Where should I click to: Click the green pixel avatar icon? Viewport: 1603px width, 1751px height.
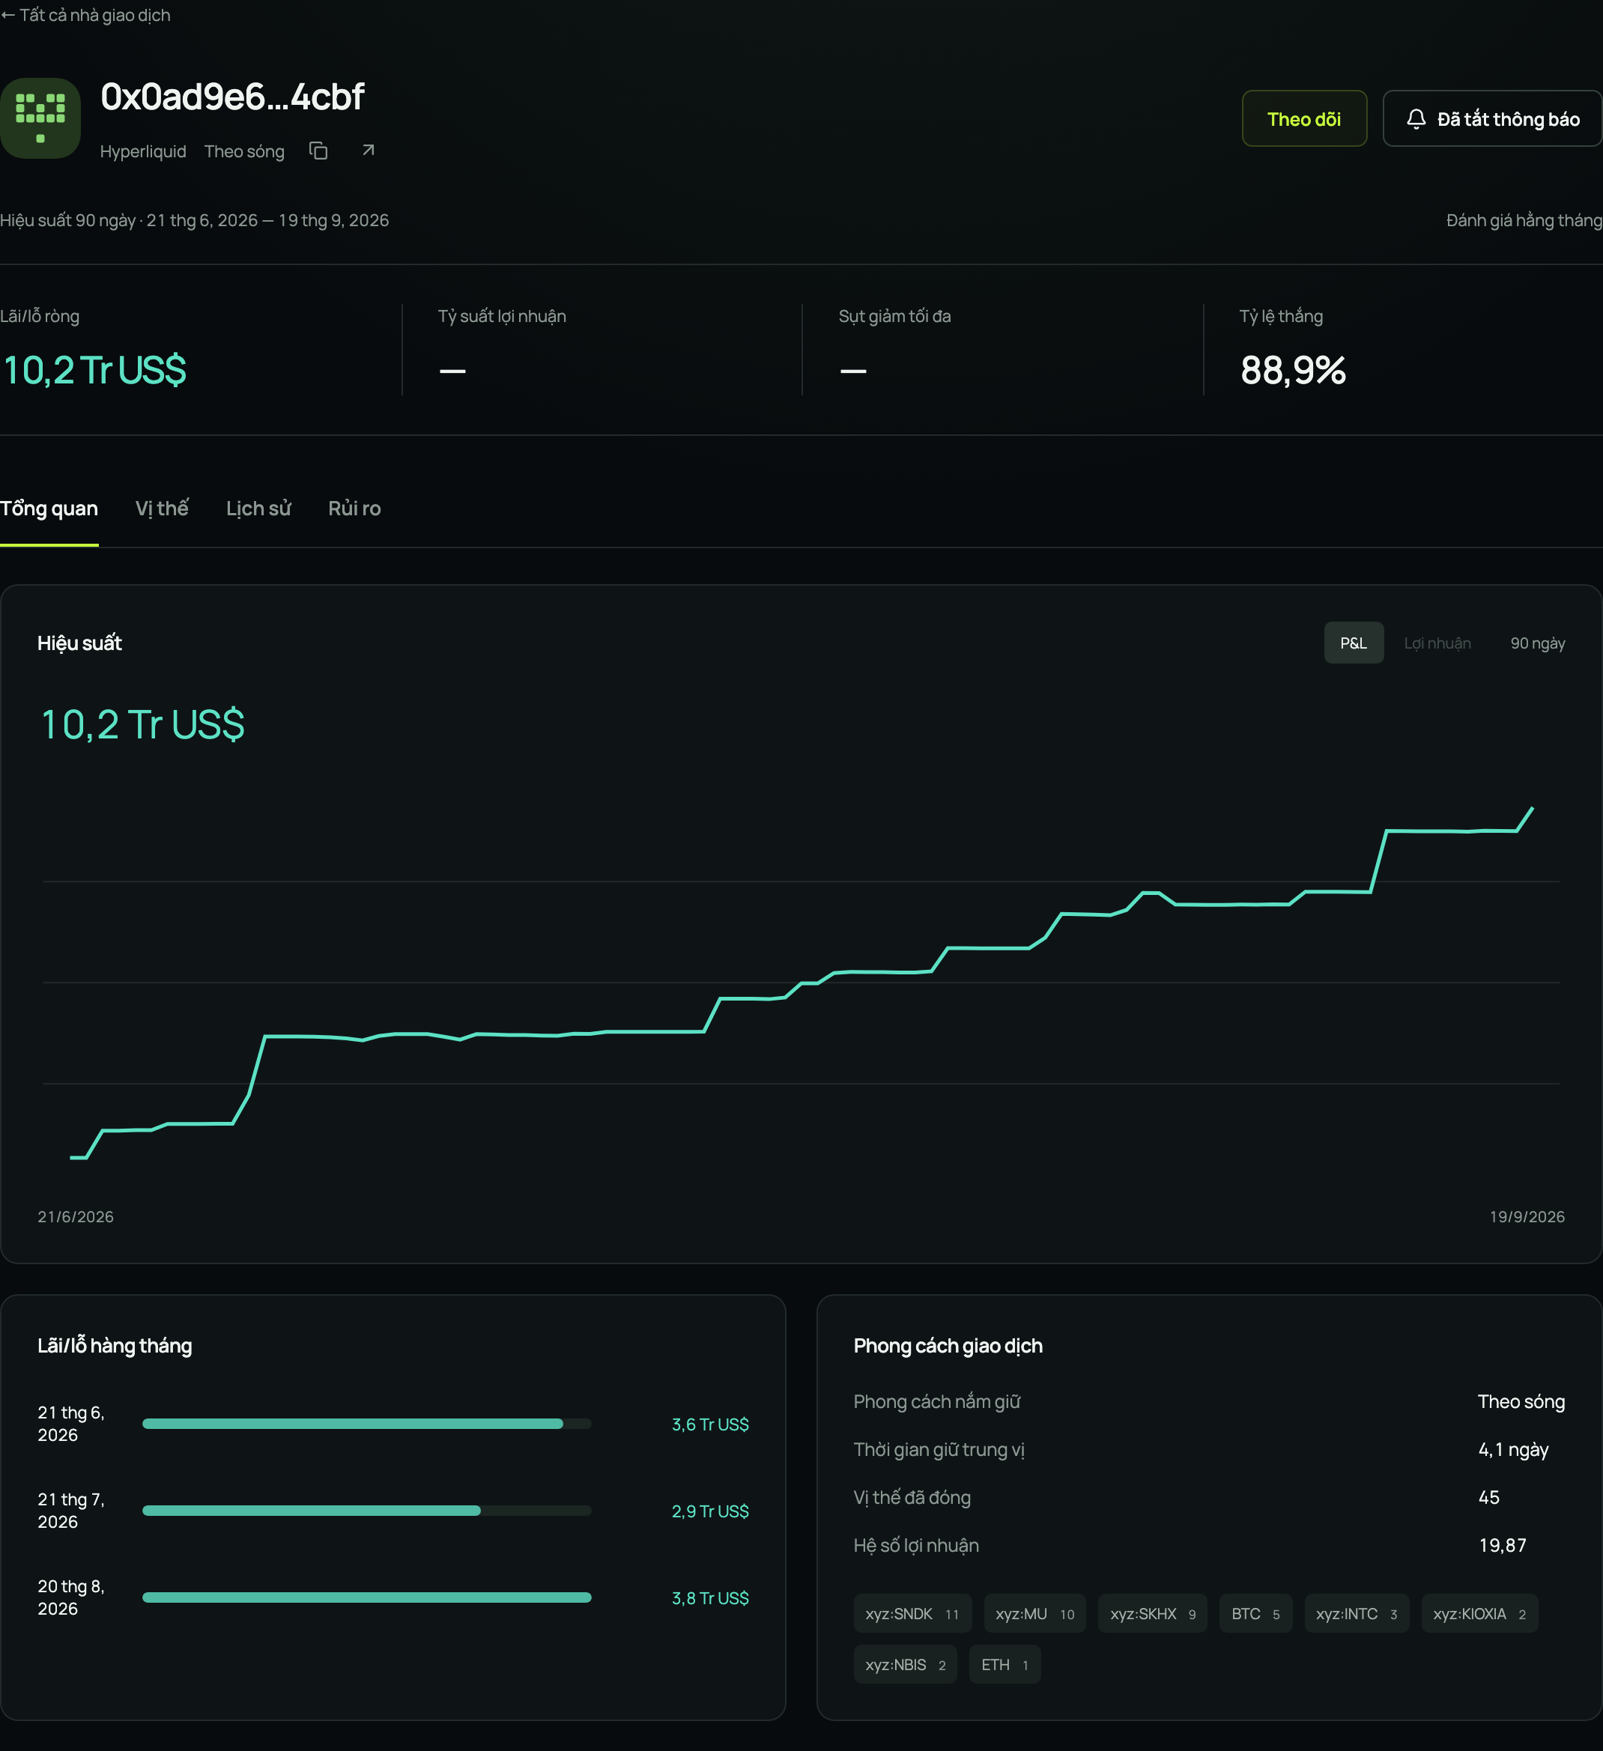pyautogui.click(x=40, y=118)
